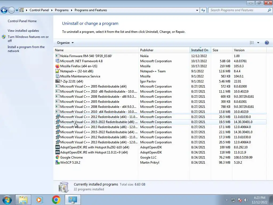This screenshot has width=273, height=205.
Task: Open the address bar history dropdown
Action: tap(197, 10)
